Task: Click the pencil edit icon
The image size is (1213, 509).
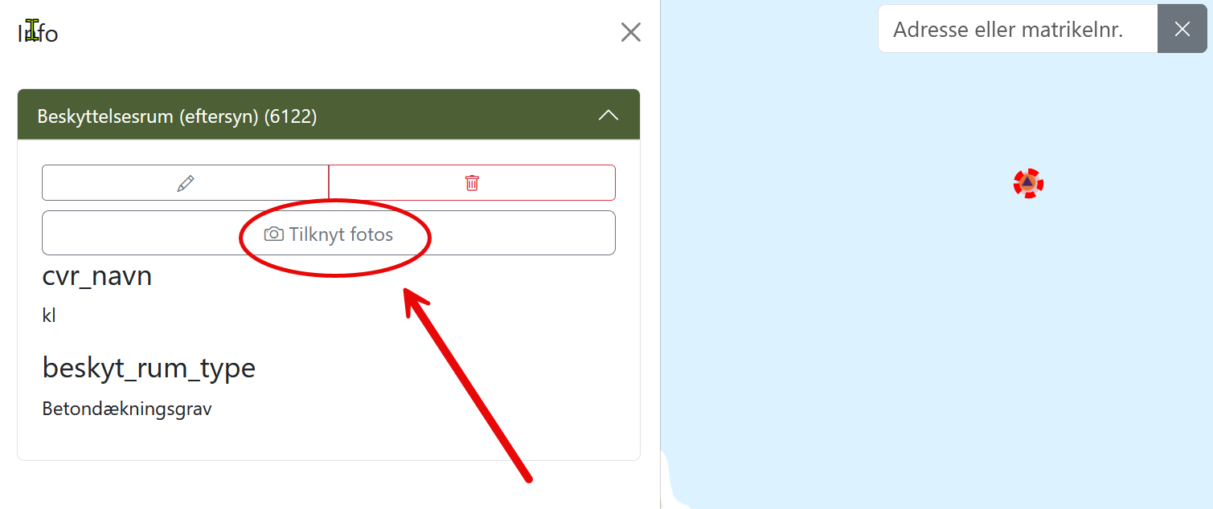Action: (186, 183)
